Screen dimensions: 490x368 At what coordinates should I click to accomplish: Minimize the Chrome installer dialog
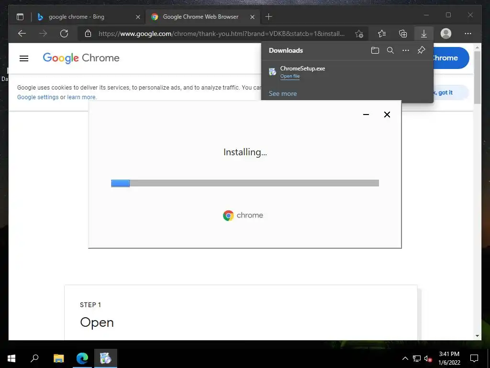(366, 115)
